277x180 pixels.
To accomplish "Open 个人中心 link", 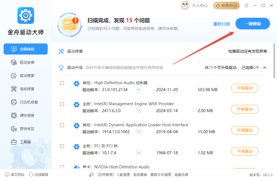I will (x=200, y=6).
